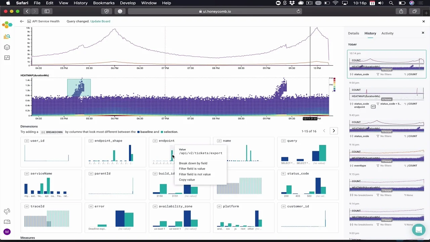Go to next page of dimensions
This screenshot has width=430, height=242.
tap(334, 131)
